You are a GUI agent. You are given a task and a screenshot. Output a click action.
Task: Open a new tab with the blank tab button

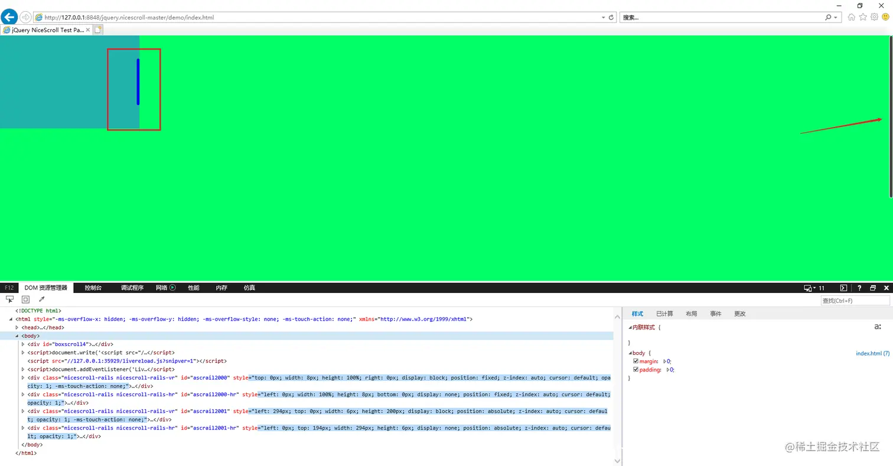98,29
